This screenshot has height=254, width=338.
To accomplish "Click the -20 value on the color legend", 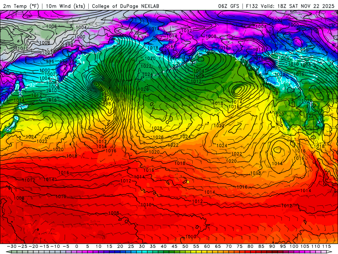I will click(x=33, y=246).
